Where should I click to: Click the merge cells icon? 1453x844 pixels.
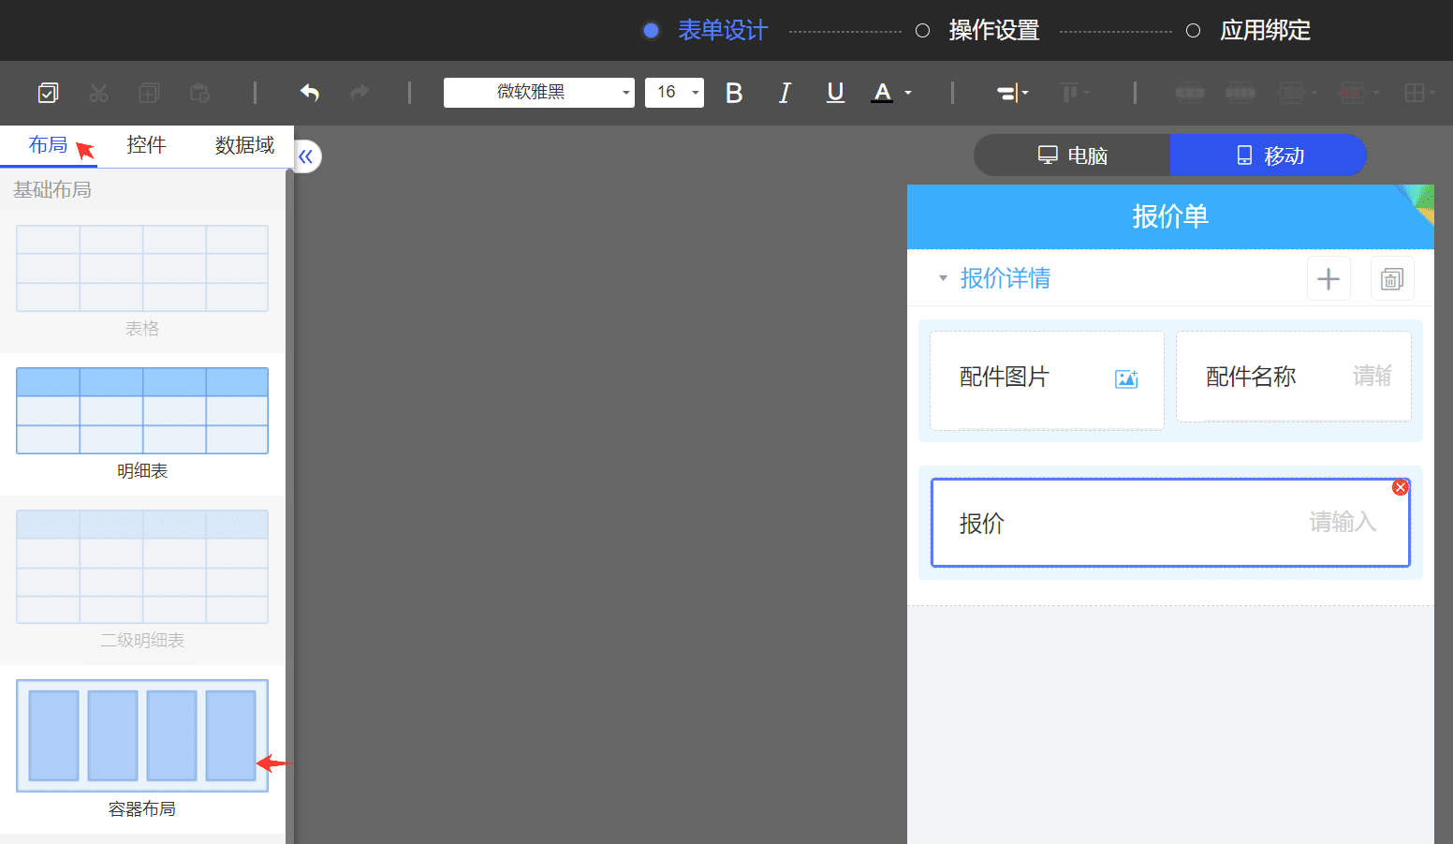click(1190, 92)
